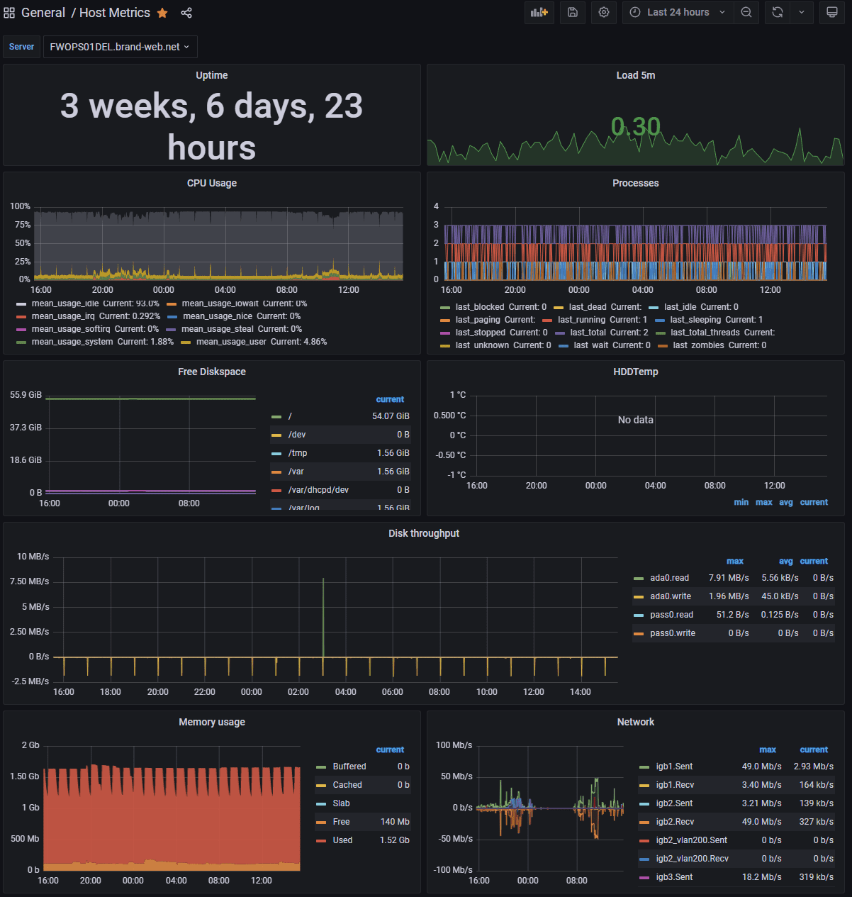
Task: Click the green spike in Disk throughput graph
Action: [323, 617]
